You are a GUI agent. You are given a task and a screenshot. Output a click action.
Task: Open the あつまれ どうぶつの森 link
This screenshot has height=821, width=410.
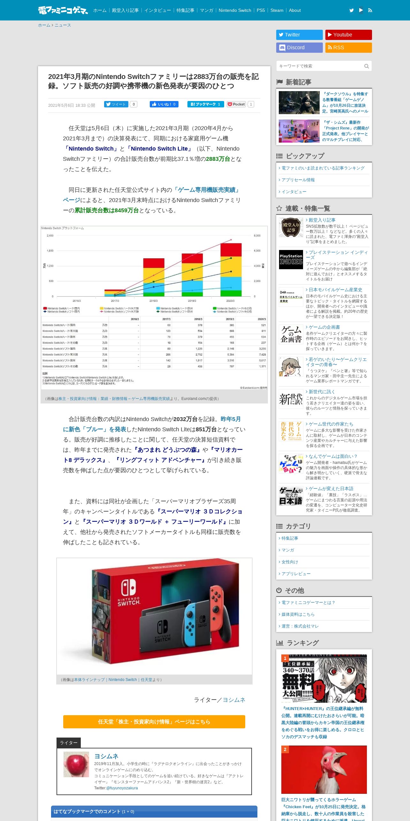pyautogui.click(x=167, y=450)
